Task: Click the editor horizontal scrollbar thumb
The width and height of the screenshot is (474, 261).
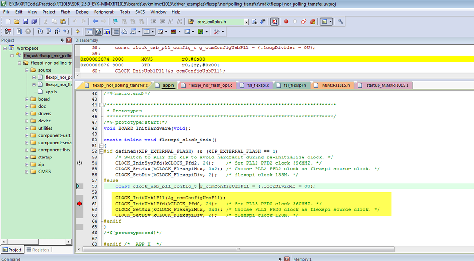Action: 238,249
